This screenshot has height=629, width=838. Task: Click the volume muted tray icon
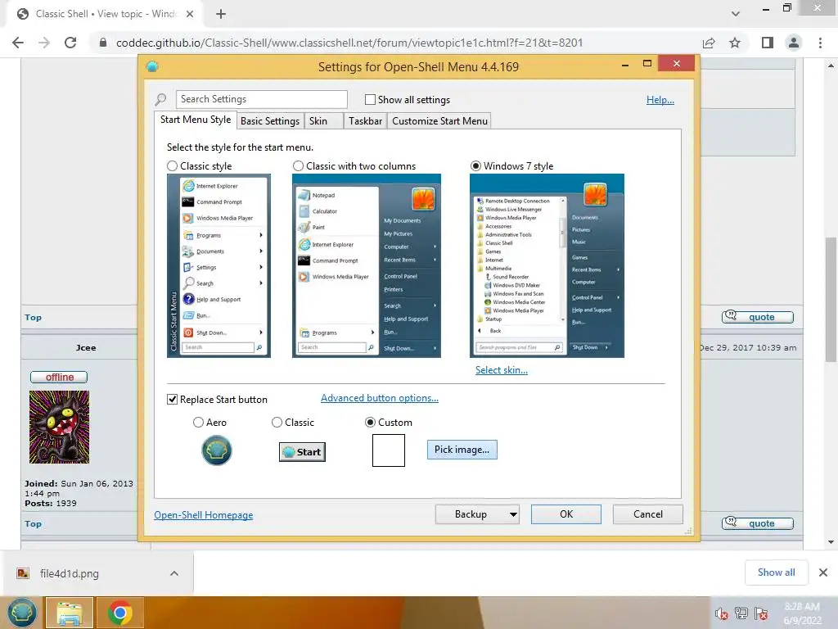coord(722,614)
